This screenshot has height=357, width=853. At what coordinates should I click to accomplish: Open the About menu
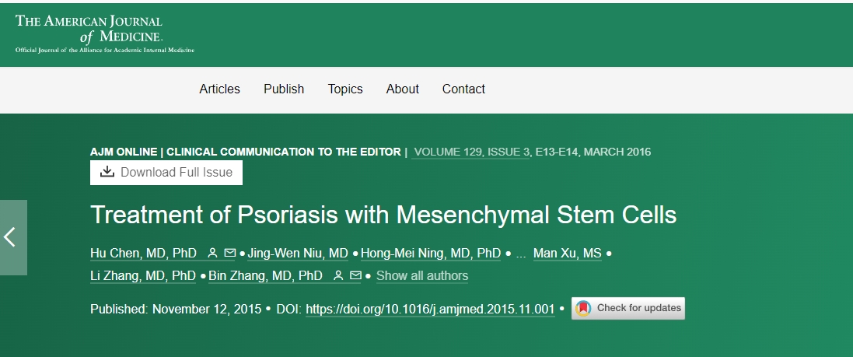403,89
